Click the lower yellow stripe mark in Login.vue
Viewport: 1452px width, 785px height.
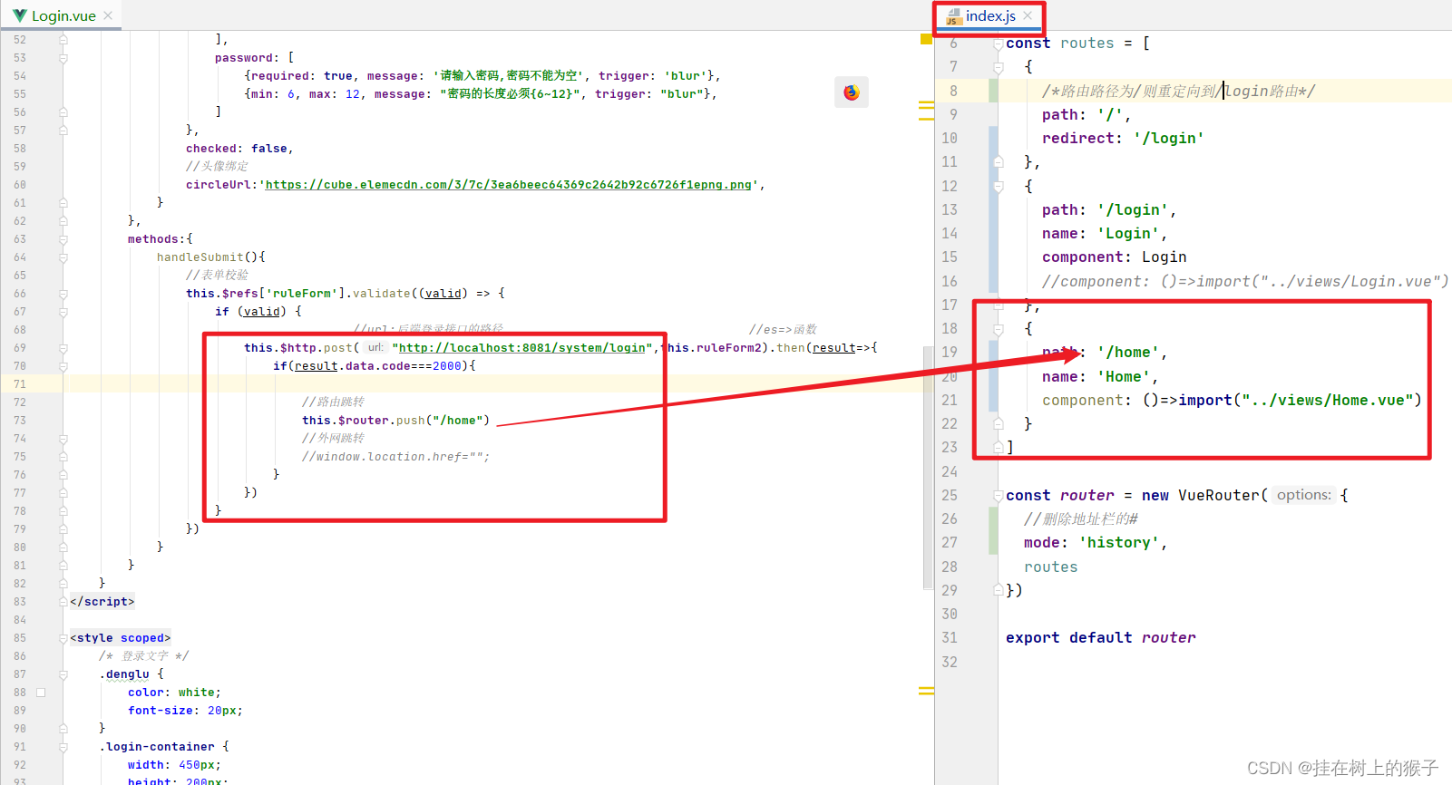pyautogui.click(x=926, y=691)
